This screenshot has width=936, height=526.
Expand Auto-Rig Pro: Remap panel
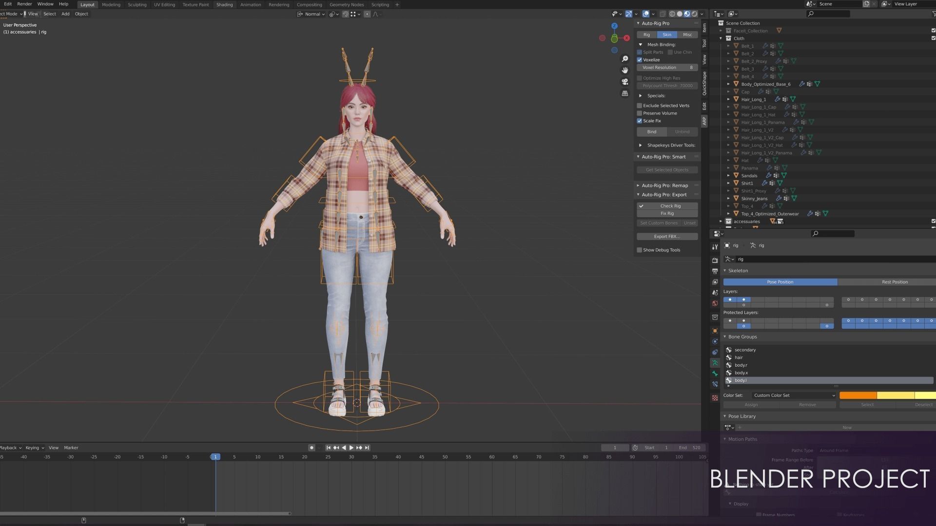click(664, 186)
